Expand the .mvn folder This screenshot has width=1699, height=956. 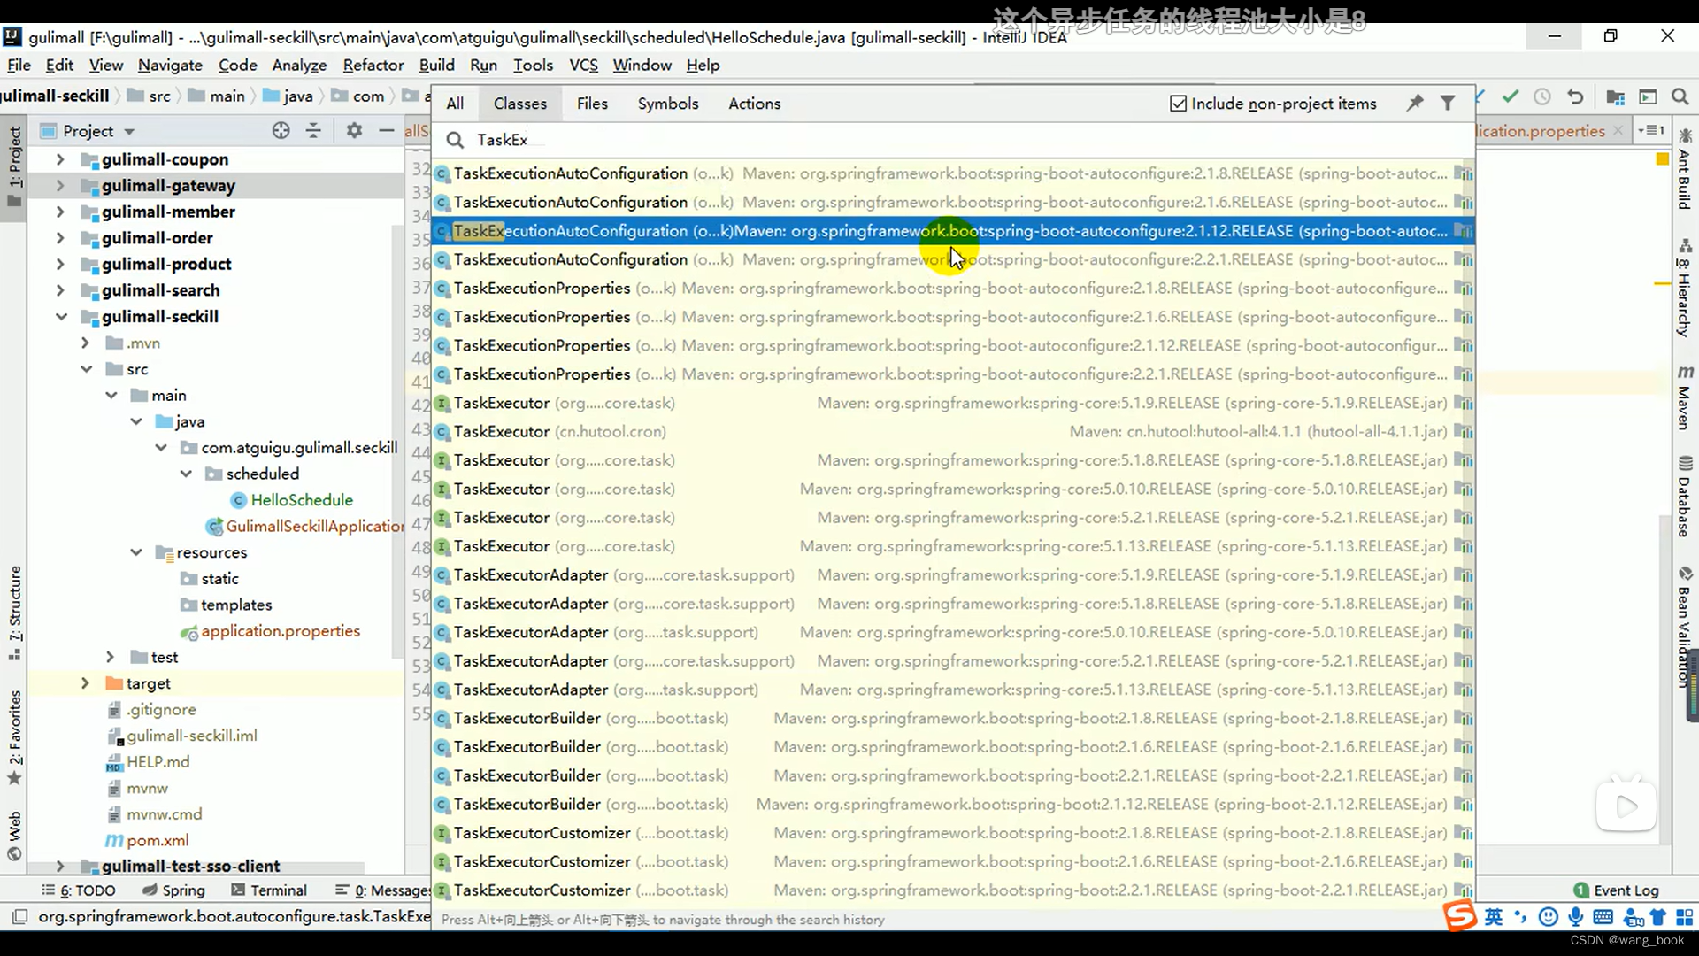pos(85,343)
